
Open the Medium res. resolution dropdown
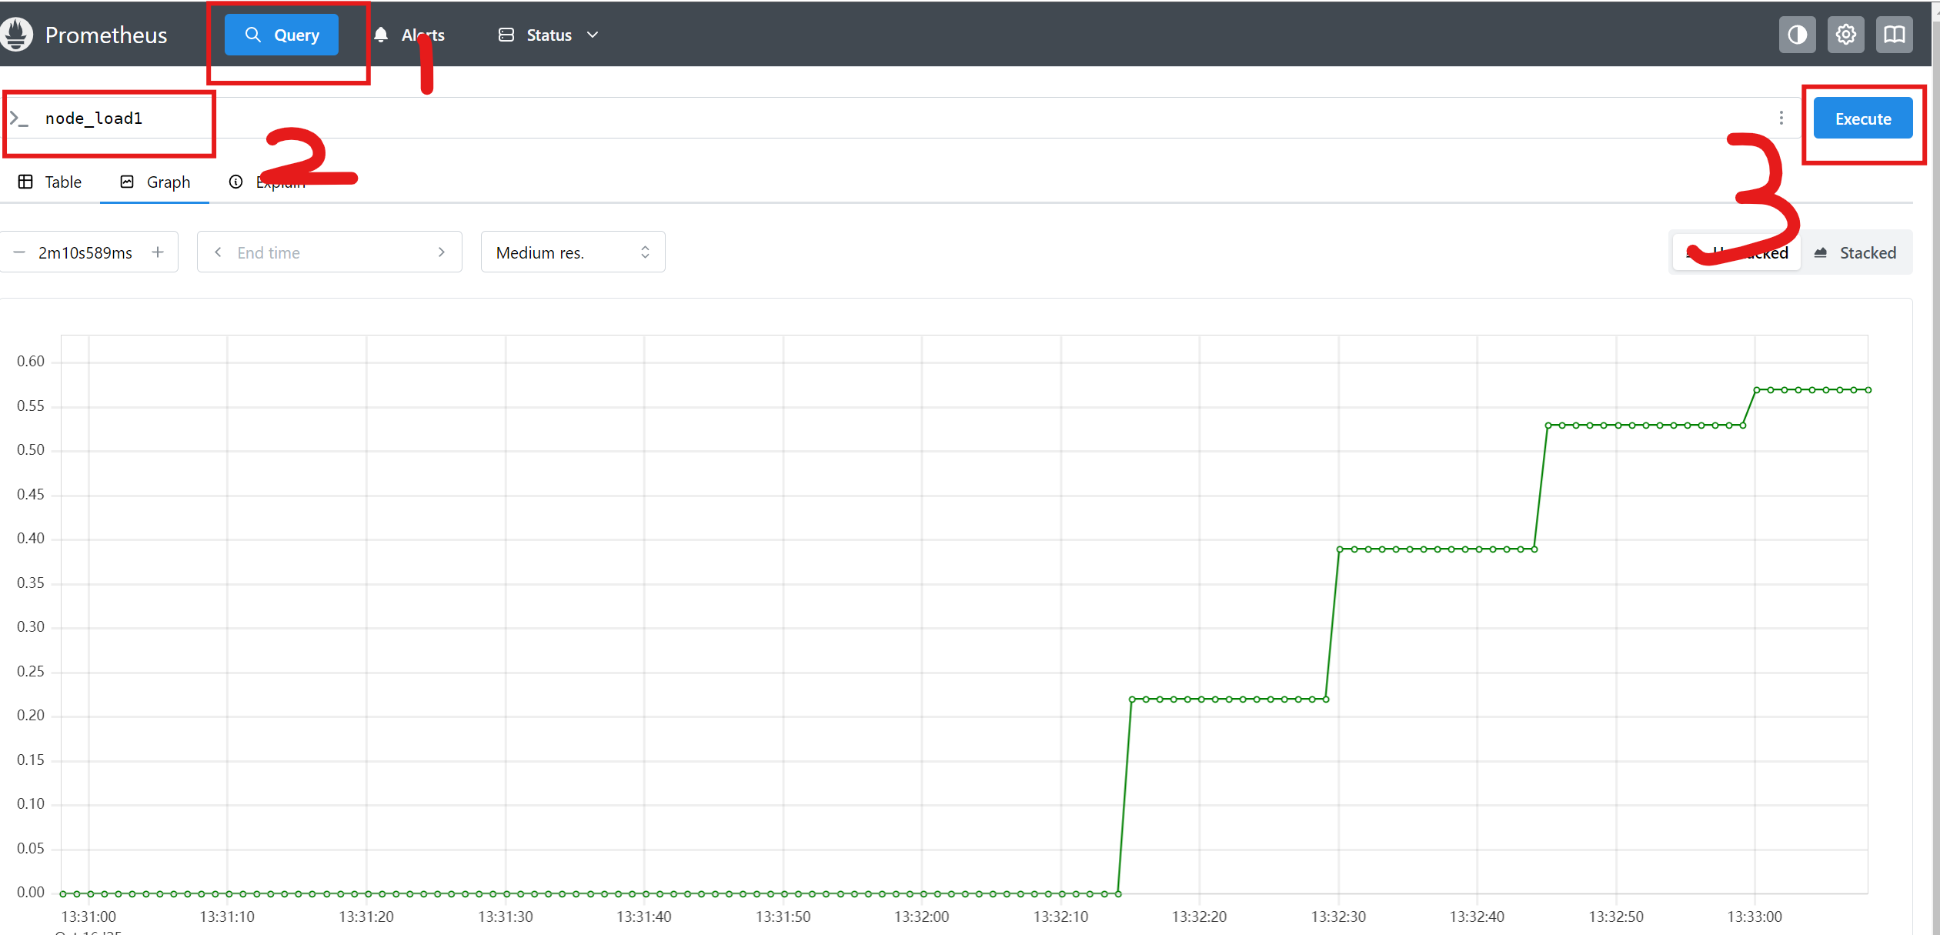pyautogui.click(x=573, y=252)
